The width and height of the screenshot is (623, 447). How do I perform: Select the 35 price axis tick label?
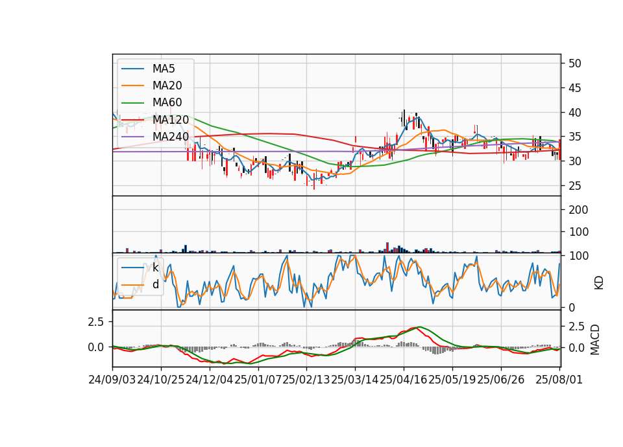(x=574, y=137)
